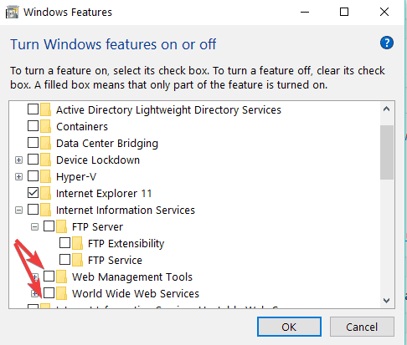Screen dimensions: 407x345
Task: Click the Windows Features title bar icon
Action: 12,13
